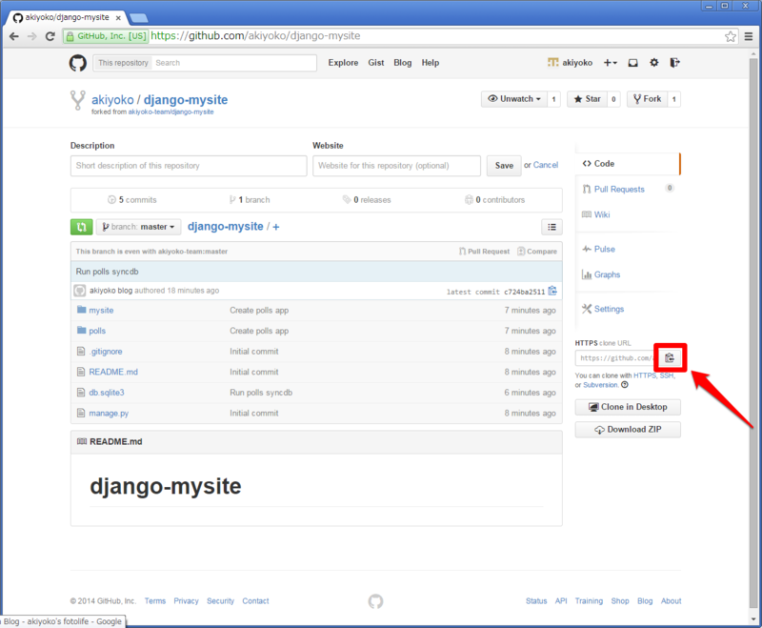This screenshot has height=628, width=762.
Task: Star the repository
Action: (587, 99)
